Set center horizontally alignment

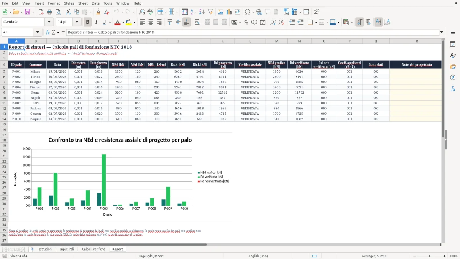pyautogui.click(x=151, y=22)
